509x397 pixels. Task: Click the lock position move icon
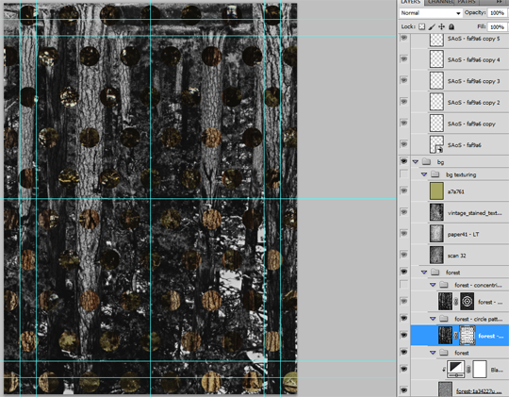(x=441, y=26)
